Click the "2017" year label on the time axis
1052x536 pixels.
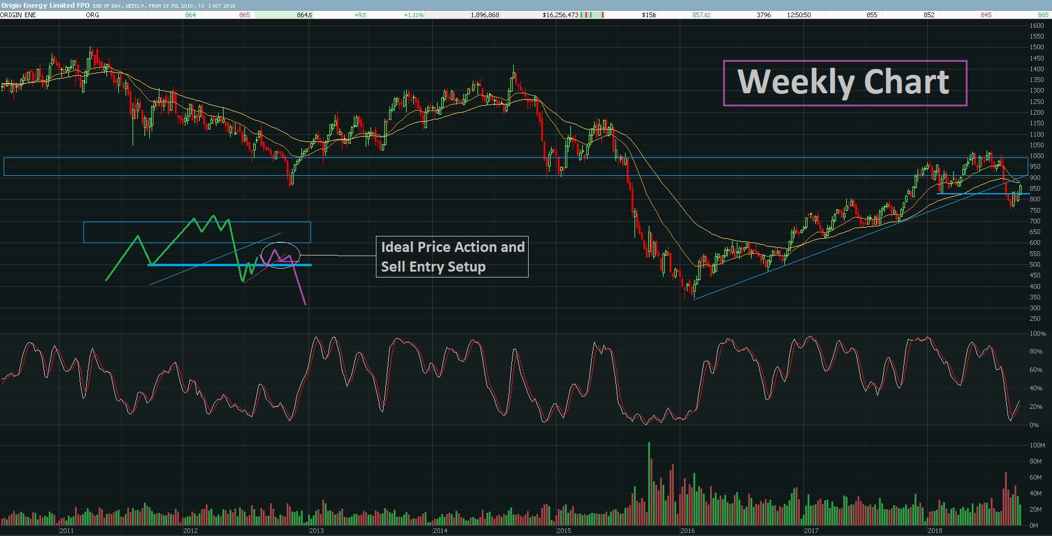[811, 531]
